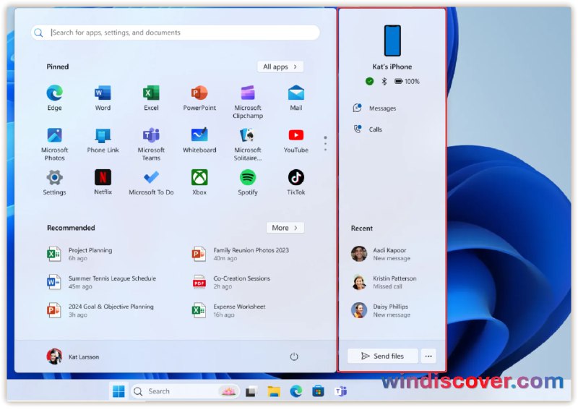578x410 pixels.
Task: Open Task View from the taskbar
Action: (251, 391)
